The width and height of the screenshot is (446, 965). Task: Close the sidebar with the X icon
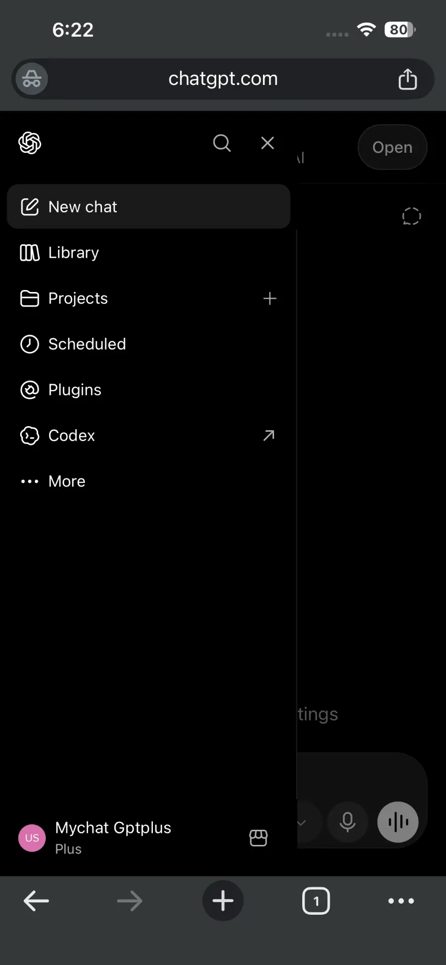click(267, 143)
